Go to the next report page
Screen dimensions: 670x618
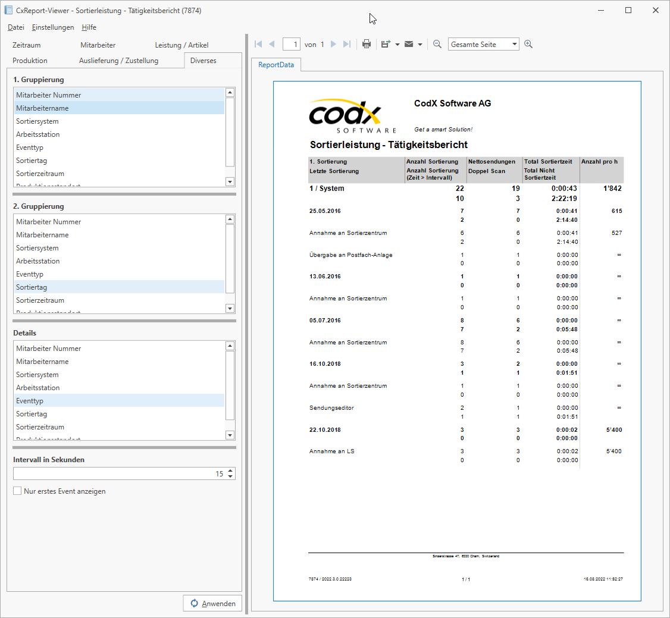[x=333, y=44]
